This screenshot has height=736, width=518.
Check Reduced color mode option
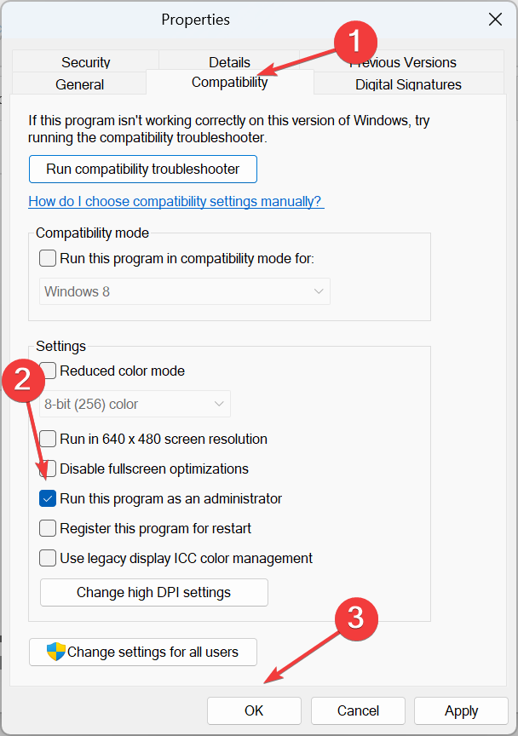[48, 371]
